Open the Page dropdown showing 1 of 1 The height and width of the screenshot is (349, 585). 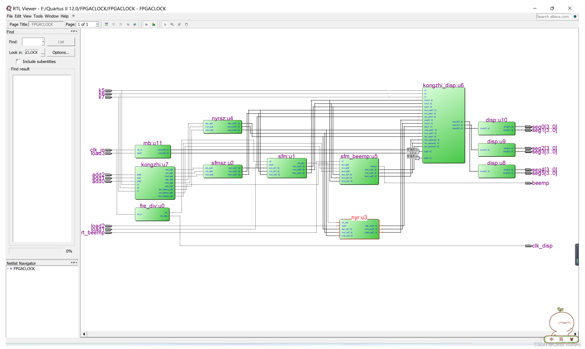point(97,25)
